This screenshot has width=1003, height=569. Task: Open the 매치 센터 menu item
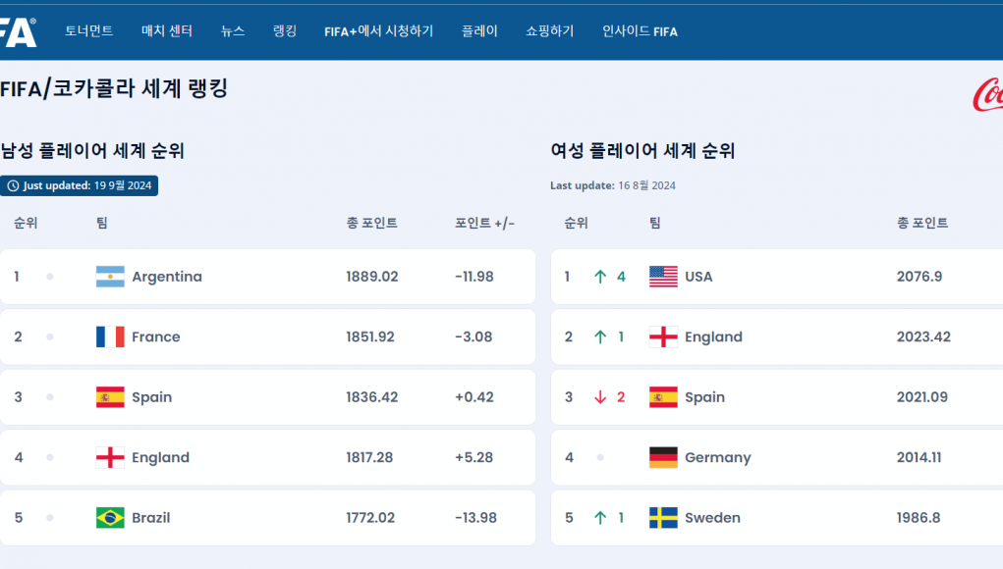pyautogui.click(x=167, y=31)
